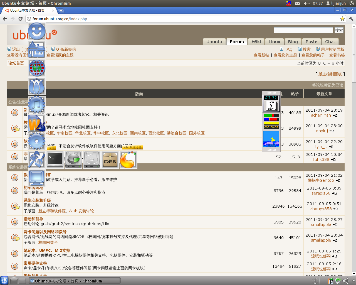Launch the terminal icon in settings submenu
Image resolution: width=356 pixels, height=285 pixels.
[x=55, y=160]
